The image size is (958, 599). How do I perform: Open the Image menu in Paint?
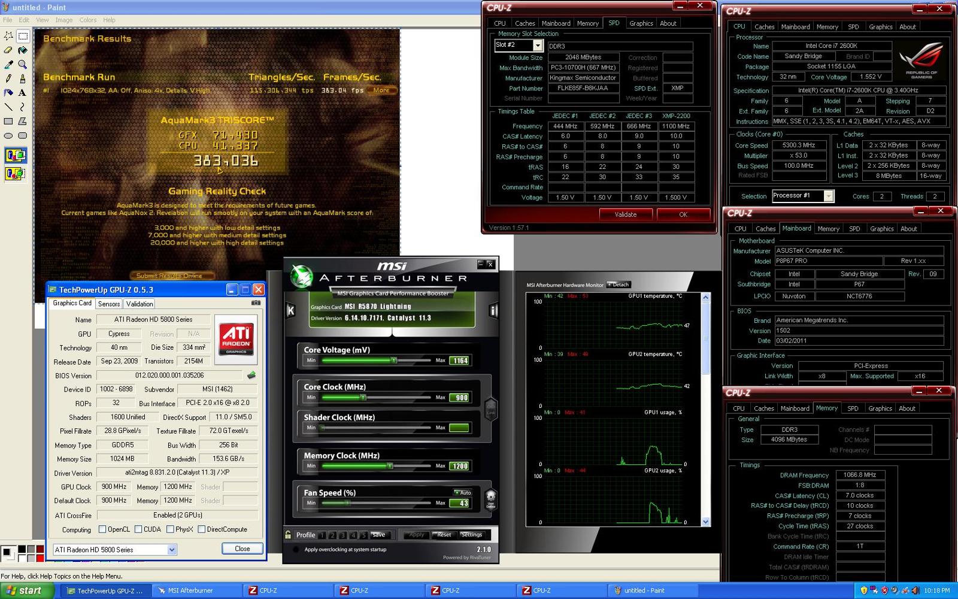click(63, 20)
